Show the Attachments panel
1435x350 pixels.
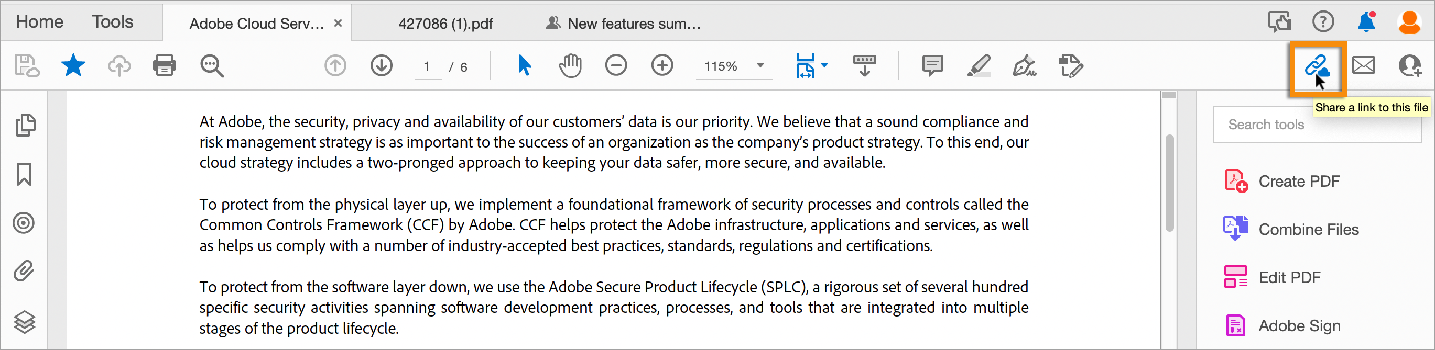tap(25, 272)
